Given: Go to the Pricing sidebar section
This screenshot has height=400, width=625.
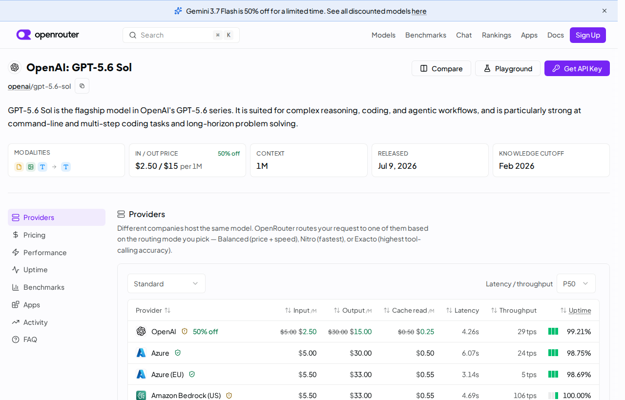Looking at the screenshot, I should click(x=57, y=235).
